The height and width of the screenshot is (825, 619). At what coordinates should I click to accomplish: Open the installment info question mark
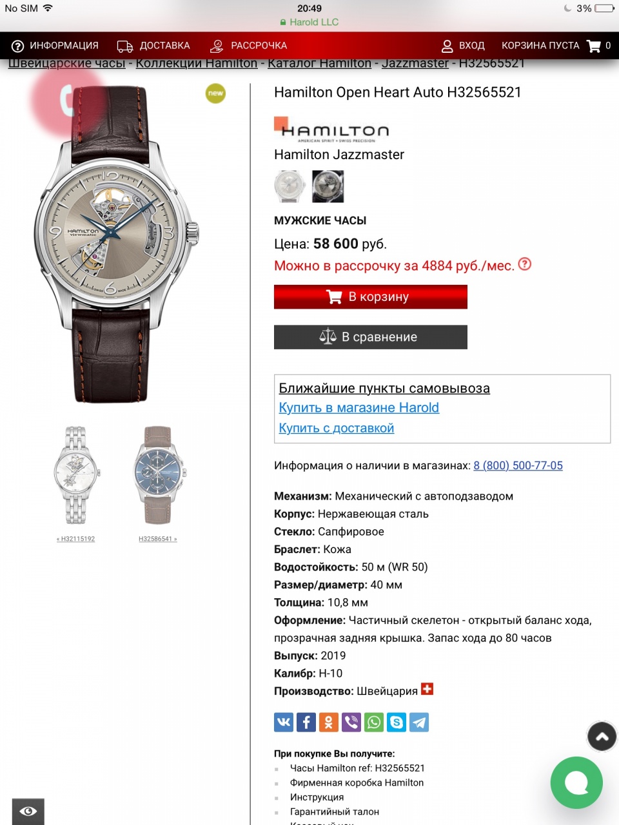pyautogui.click(x=525, y=264)
